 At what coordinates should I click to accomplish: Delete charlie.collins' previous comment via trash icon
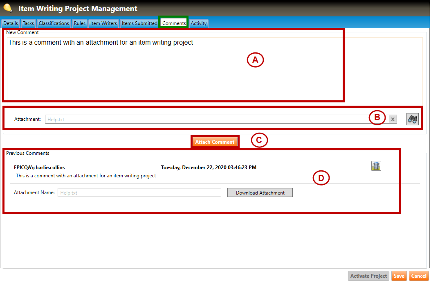pos(376,166)
